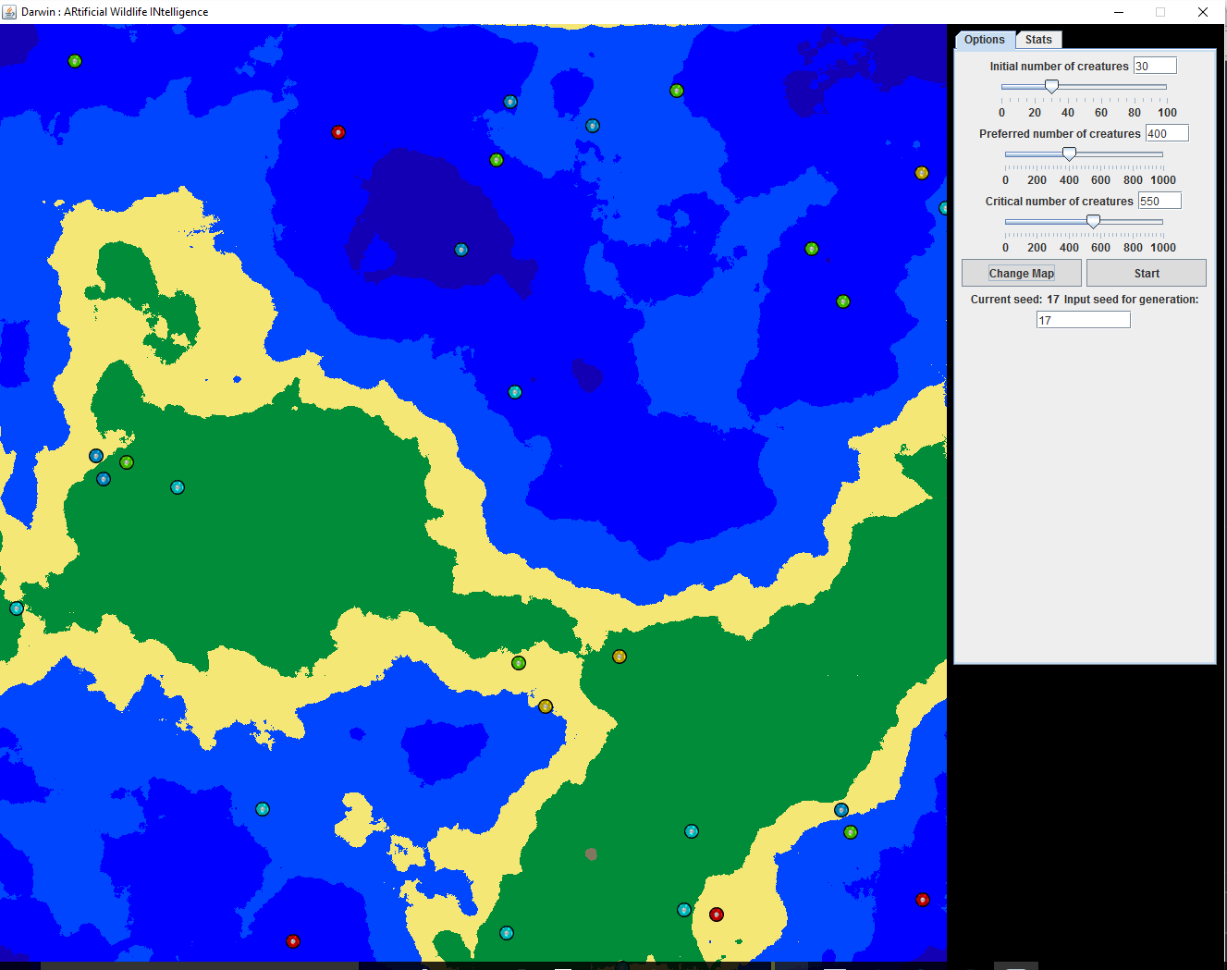The height and width of the screenshot is (970, 1227).
Task: Switch to the Stats tab
Action: (1038, 40)
